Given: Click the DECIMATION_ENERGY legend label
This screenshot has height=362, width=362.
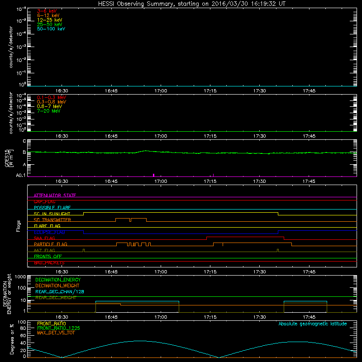Looking at the screenshot, I should coord(58,280).
